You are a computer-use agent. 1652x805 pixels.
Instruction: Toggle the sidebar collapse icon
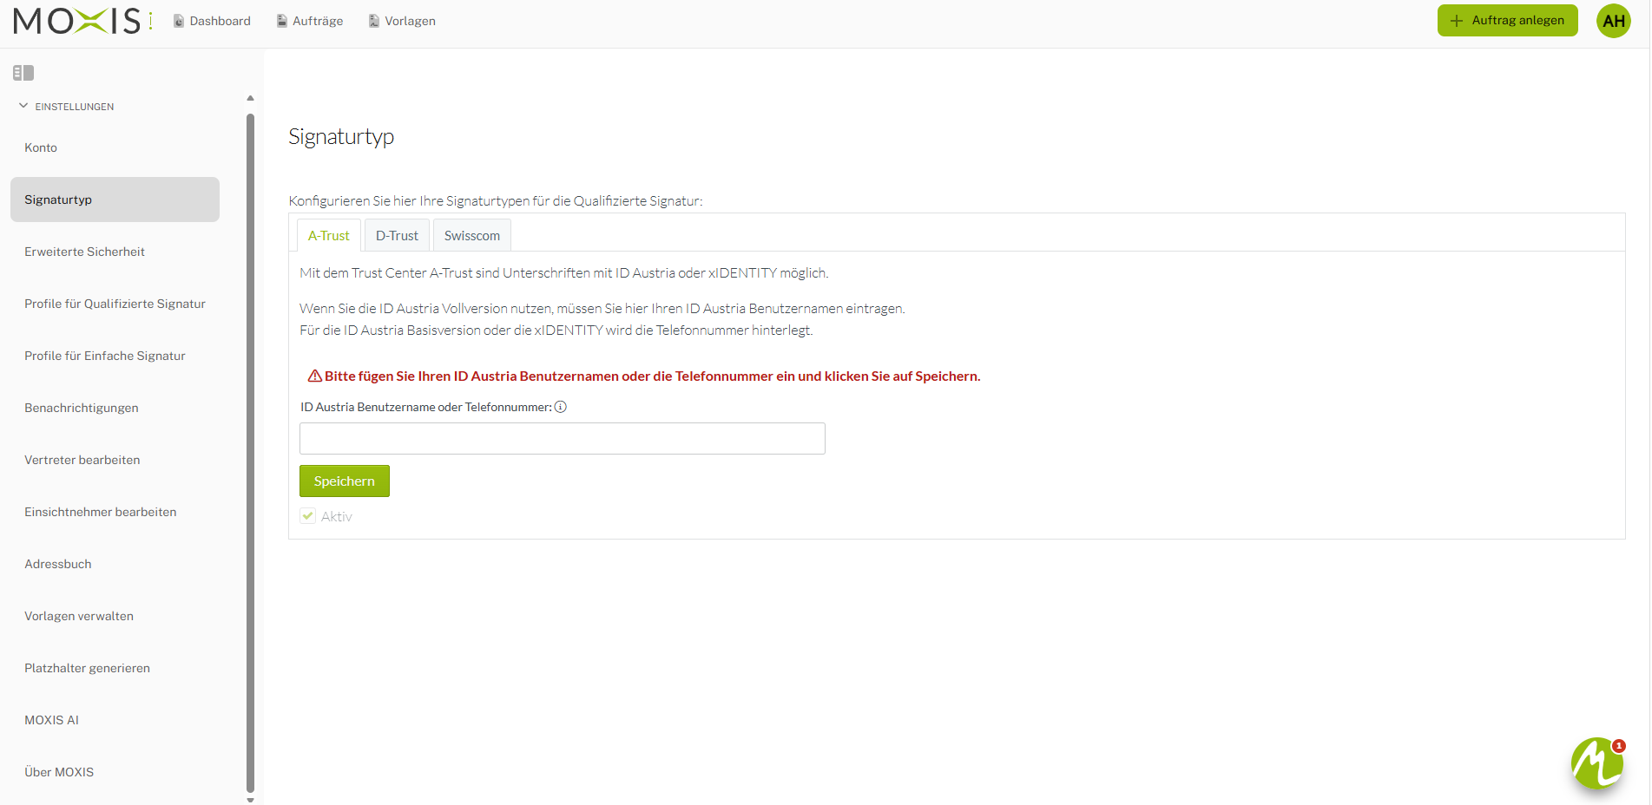coord(23,73)
